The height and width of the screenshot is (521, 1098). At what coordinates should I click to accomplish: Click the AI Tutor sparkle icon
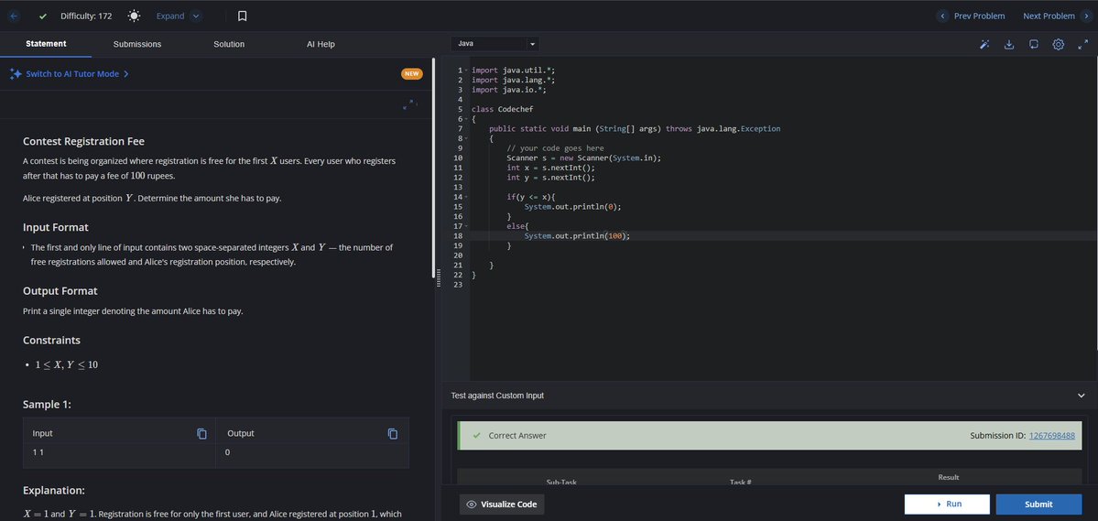(x=16, y=73)
